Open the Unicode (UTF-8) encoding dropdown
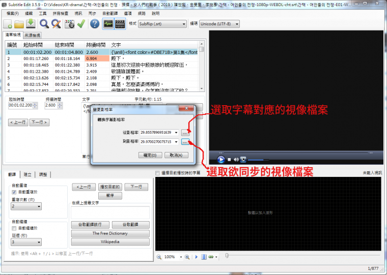Screen dimensions: 387x275 (219, 24)
